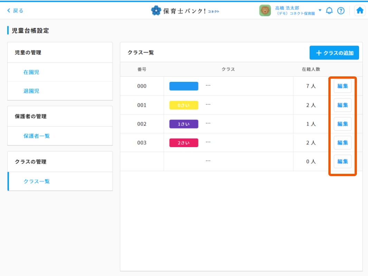368x276 pixels.
Task: Click the user name 高橋 浩太郎
Action: [287, 8]
